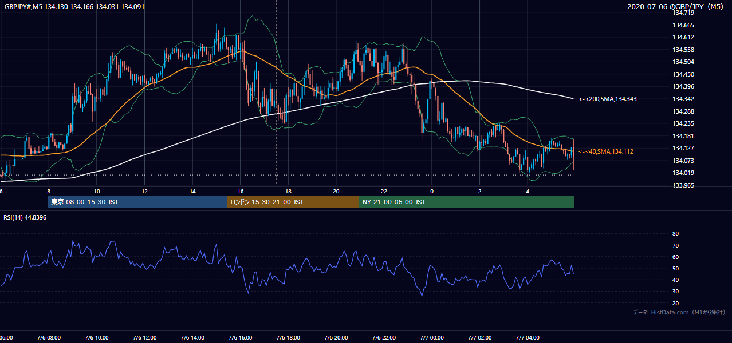Click price axis value 134.288
Screen dimensions: 732x343
click(x=683, y=111)
